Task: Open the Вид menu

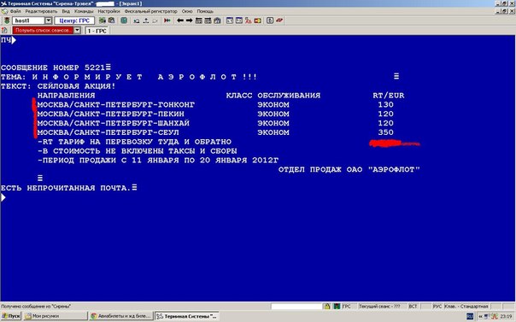Action: tap(66, 11)
